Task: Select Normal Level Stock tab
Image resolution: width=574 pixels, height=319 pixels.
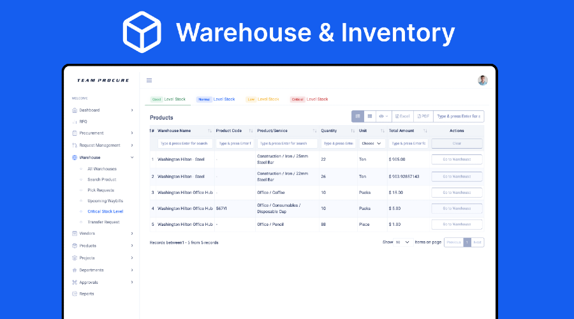Action: [216, 100]
